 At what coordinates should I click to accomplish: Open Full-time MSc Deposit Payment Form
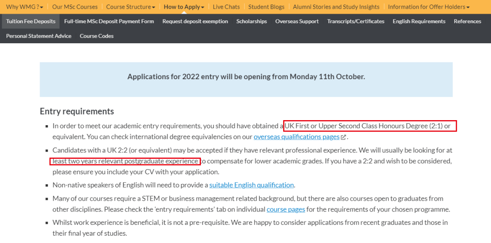109,21
